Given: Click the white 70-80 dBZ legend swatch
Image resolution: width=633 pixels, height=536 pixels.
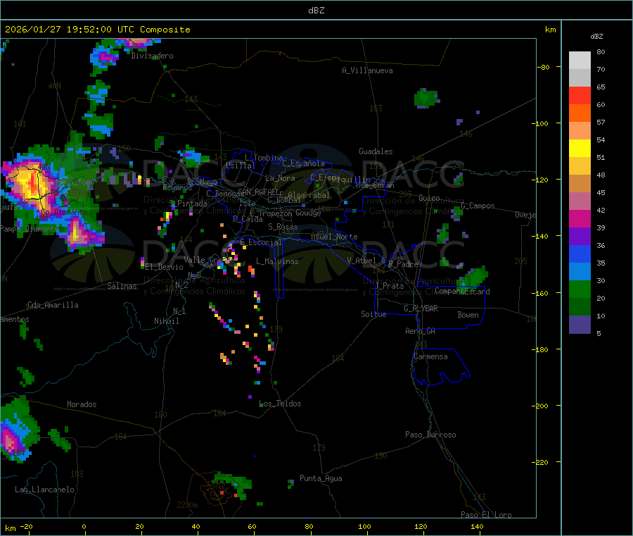Looking at the screenshot, I should pos(580,61).
